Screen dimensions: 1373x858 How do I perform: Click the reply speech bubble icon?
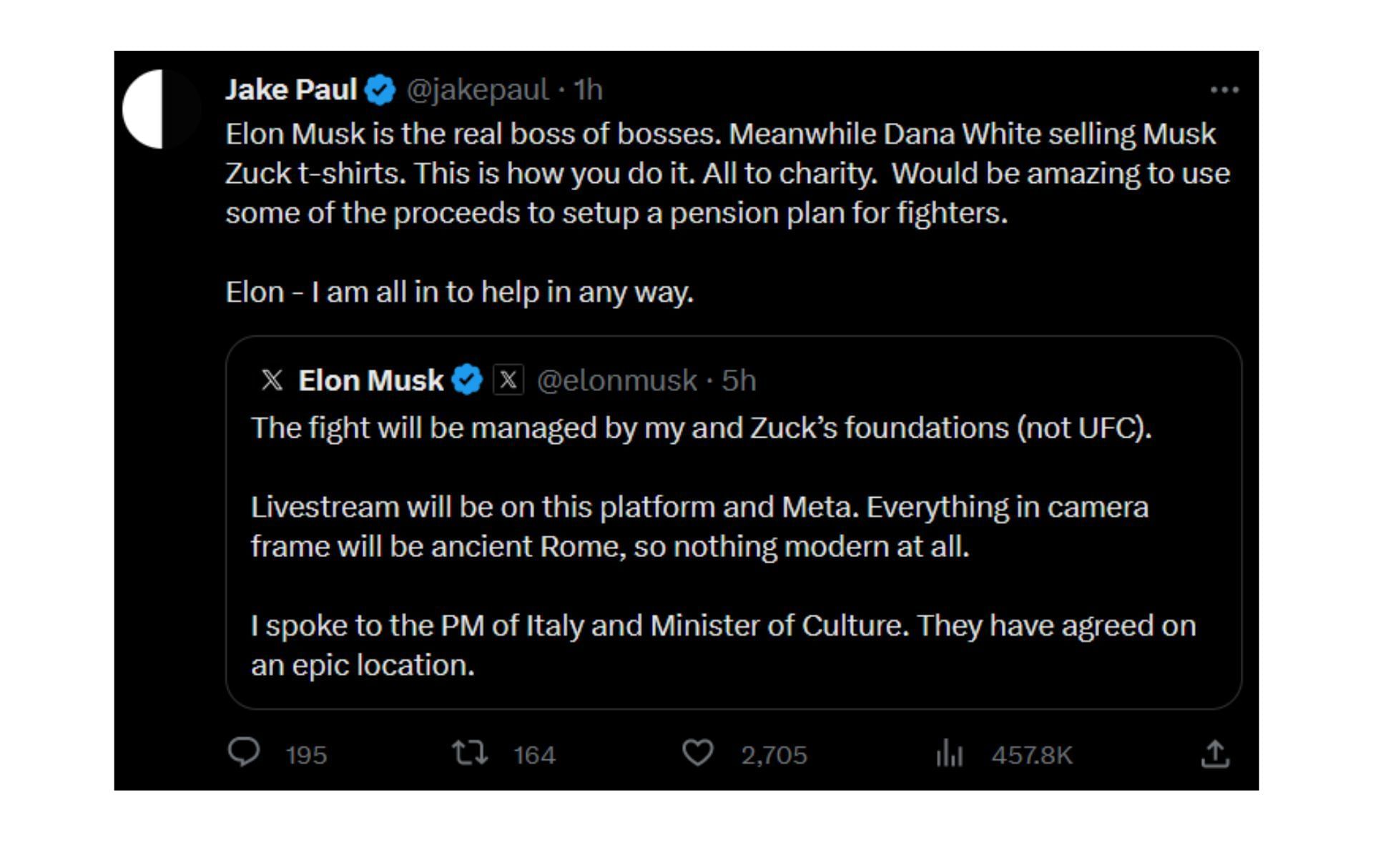click(x=244, y=753)
